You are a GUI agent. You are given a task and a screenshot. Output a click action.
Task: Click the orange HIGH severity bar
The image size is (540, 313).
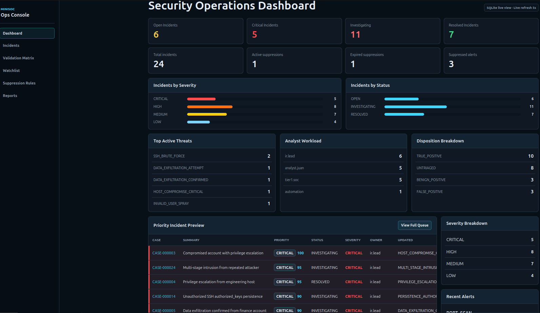coord(210,107)
